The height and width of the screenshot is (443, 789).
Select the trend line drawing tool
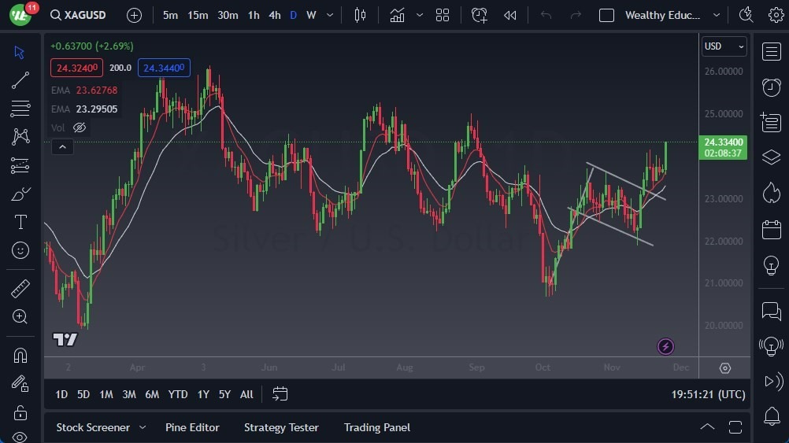pos(20,80)
